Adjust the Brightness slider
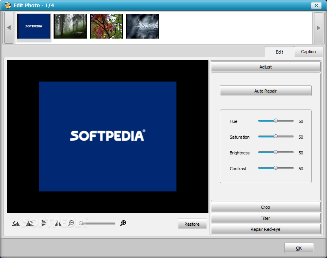The height and width of the screenshot is (258, 327). point(276,152)
